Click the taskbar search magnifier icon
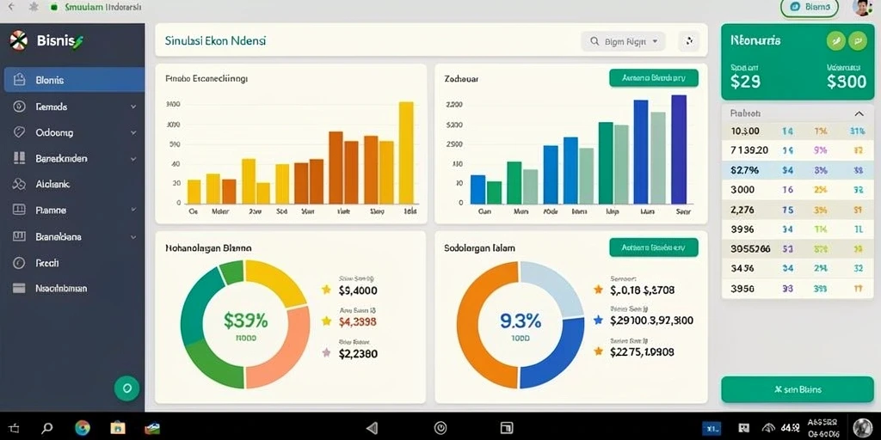881x440 pixels. (47, 428)
